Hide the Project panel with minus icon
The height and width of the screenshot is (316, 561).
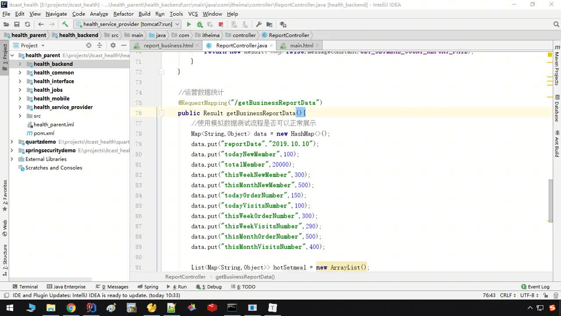(124, 45)
